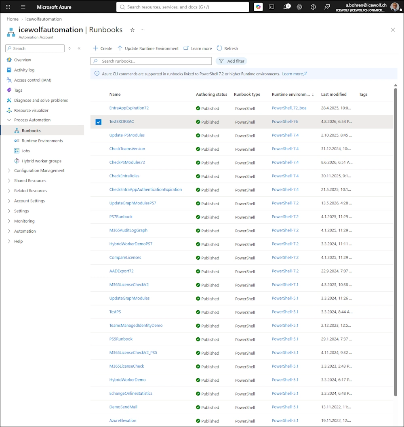This screenshot has height=427, width=404.
Task: Sort by the Name column header
Action: click(115, 94)
